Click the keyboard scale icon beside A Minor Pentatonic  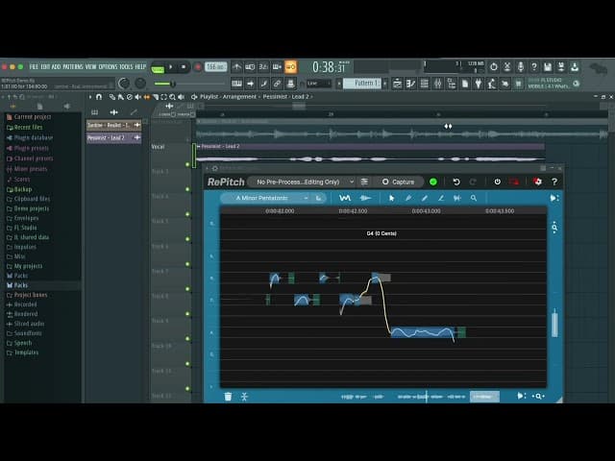coord(318,199)
